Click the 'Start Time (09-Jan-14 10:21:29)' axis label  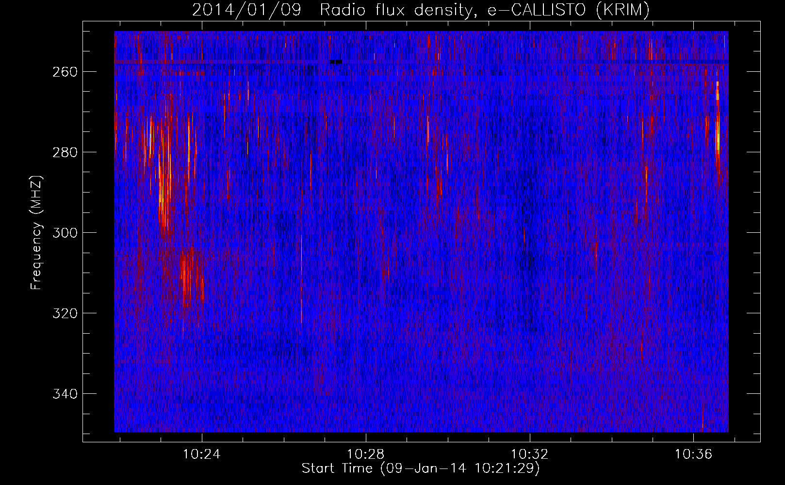[421, 469]
